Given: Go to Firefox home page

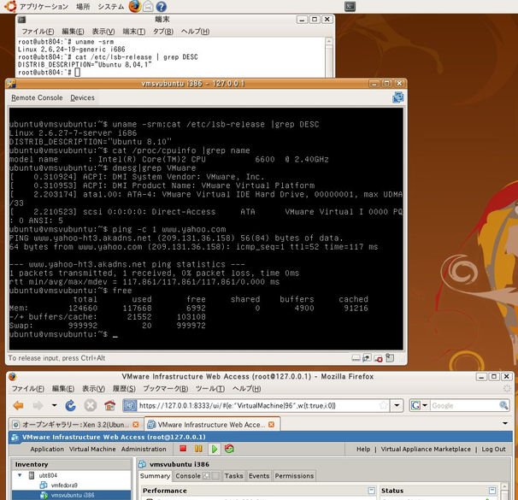Looking at the screenshot, I should tap(109, 405).
